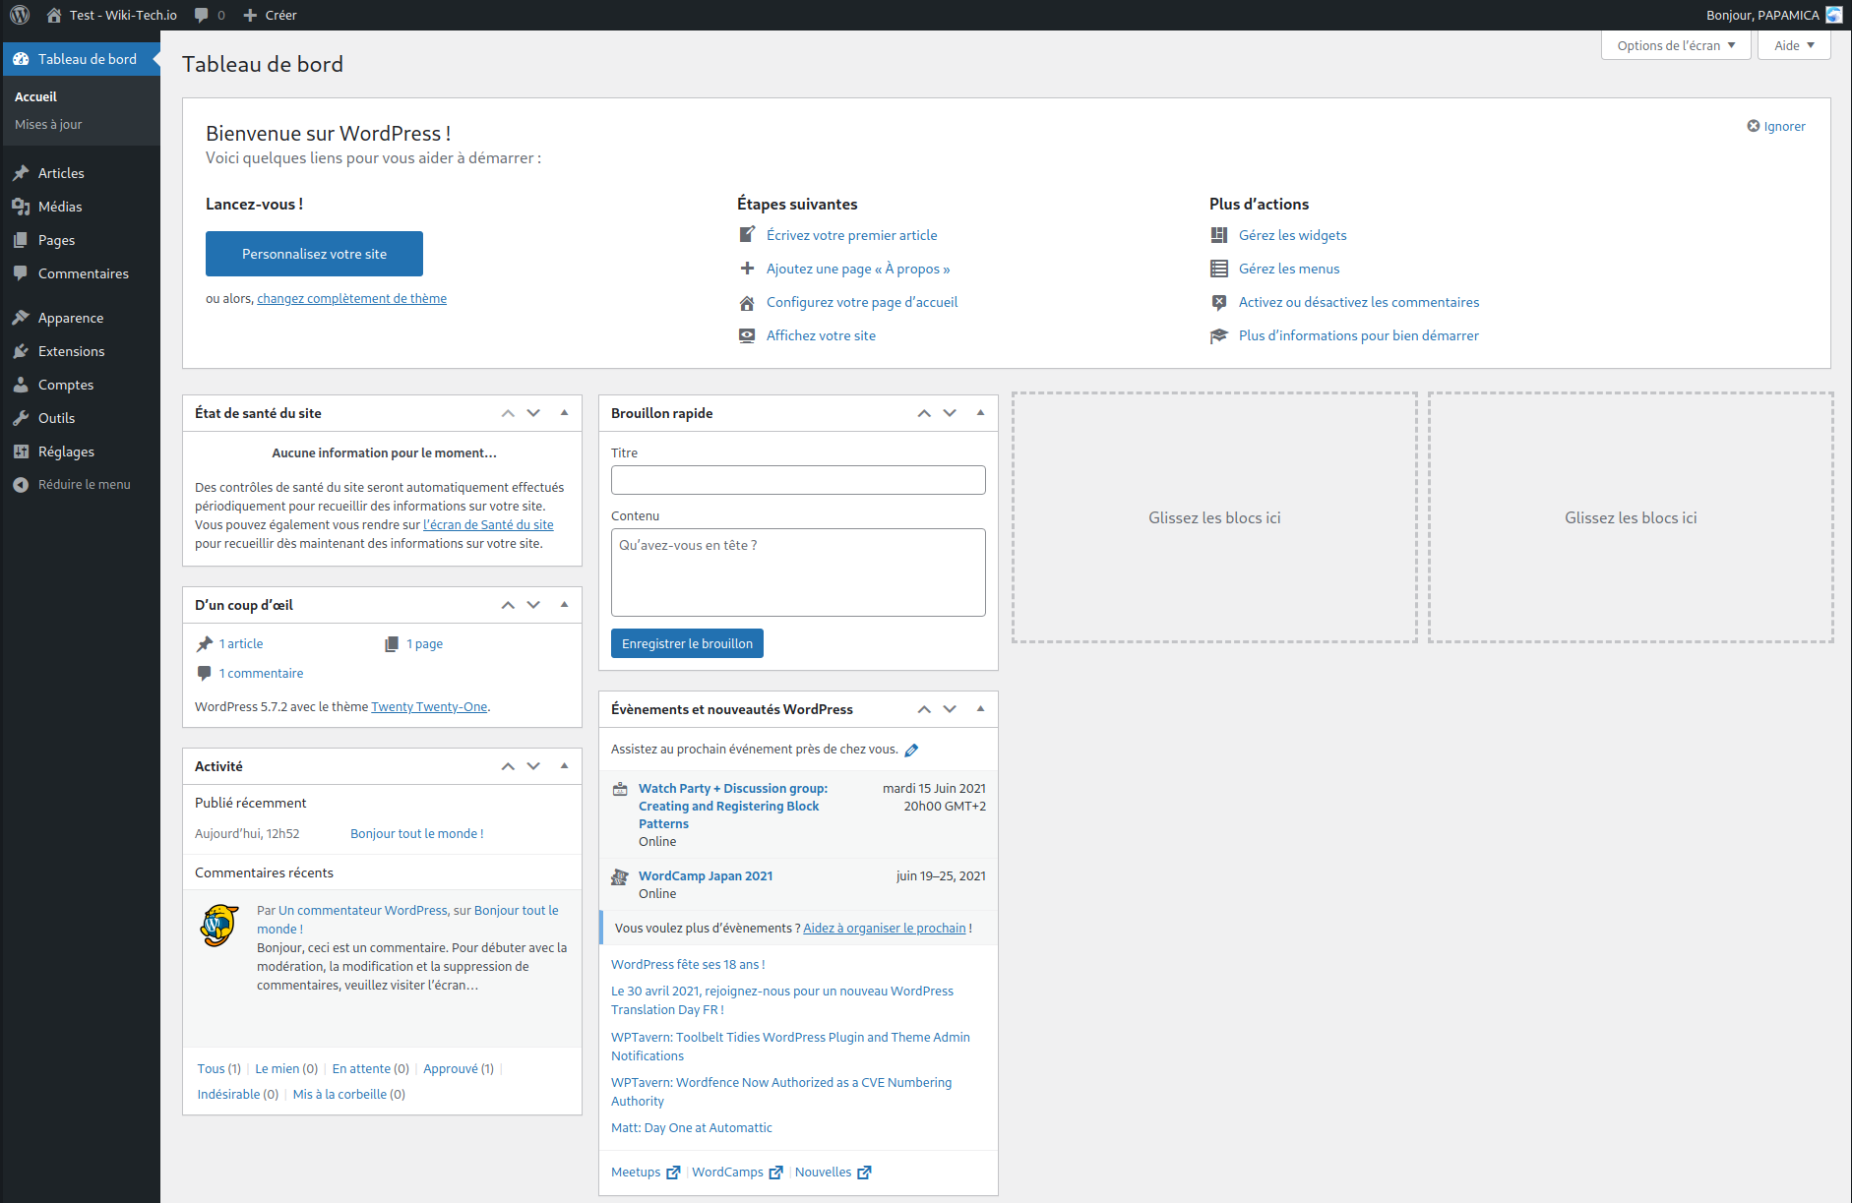Toggle the État de santé du site panel
Image resolution: width=1852 pixels, height=1203 pixels.
(x=565, y=413)
